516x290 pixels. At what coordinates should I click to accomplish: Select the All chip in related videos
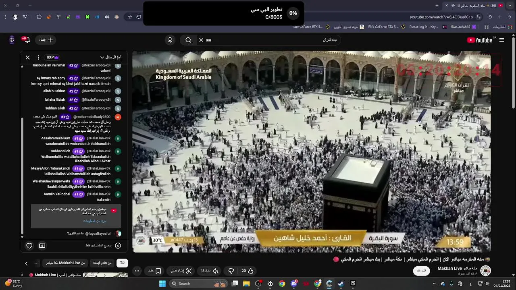[122, 263]
